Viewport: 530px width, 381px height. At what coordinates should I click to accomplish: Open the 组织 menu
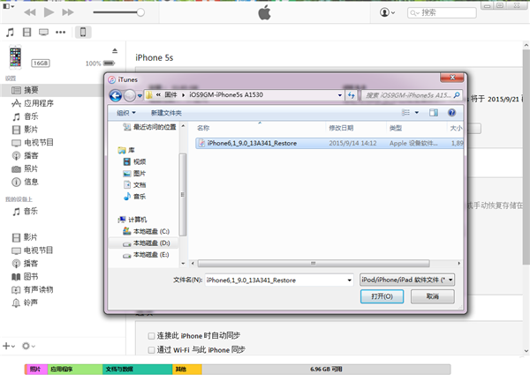[126, 113]
